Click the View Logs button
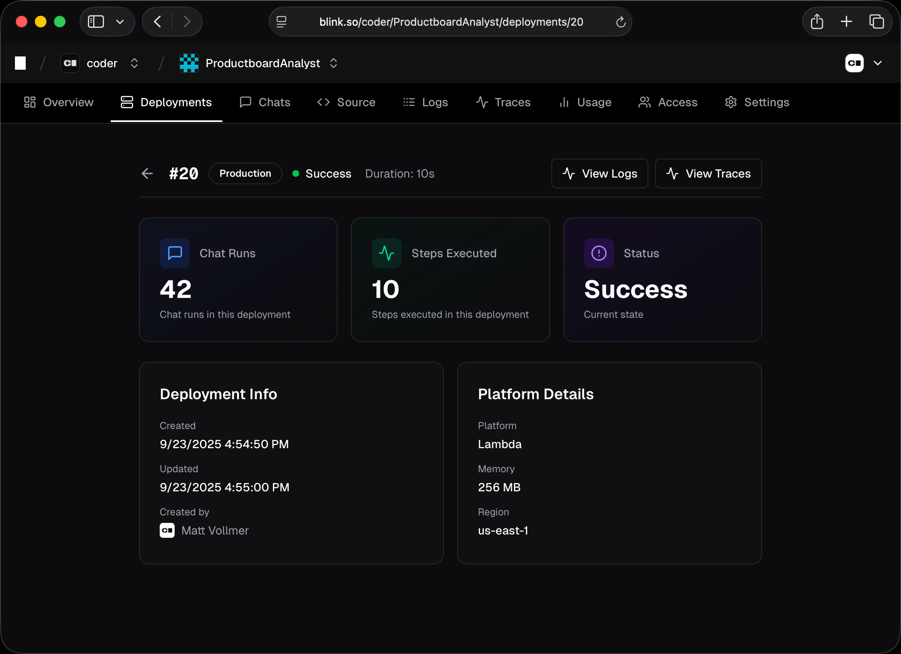 599,173
